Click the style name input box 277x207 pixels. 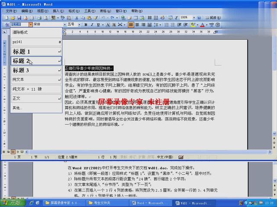(x=19, y=25)
